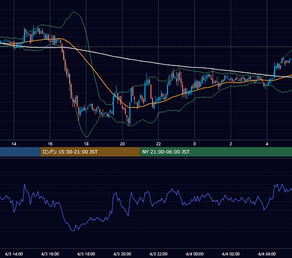Click the 2 hour axis label
The image size is (292, 258).
point(231,144)
